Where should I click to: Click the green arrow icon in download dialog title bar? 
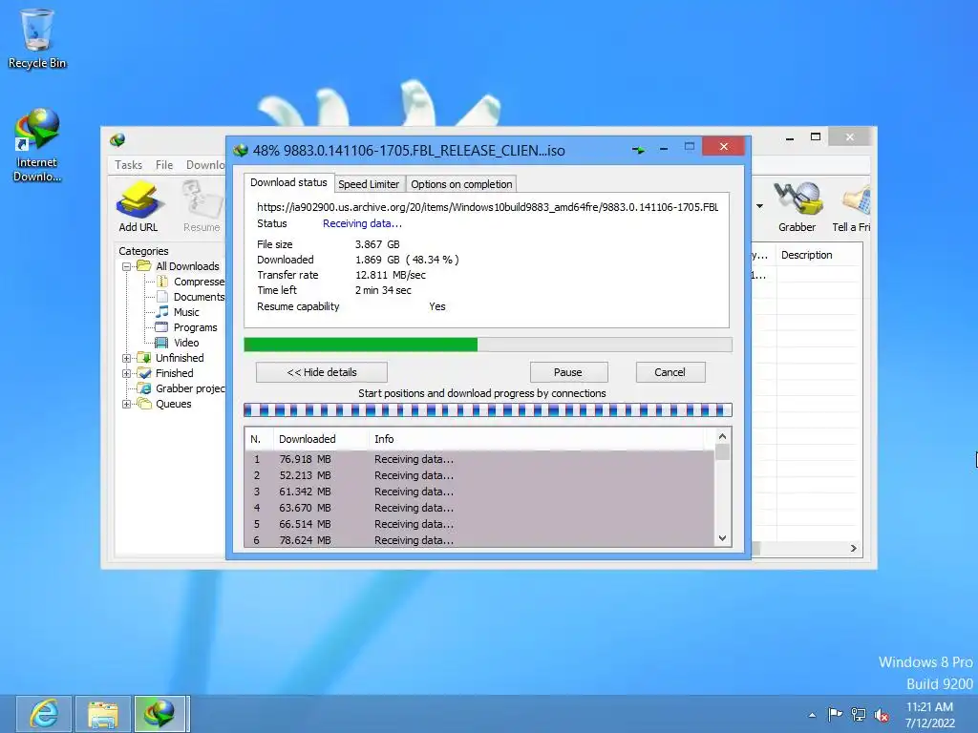coord(638,150)
